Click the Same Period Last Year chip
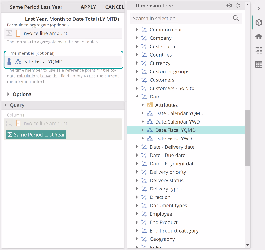The width and height of the screenshot is (265, 250). (36, 135)
